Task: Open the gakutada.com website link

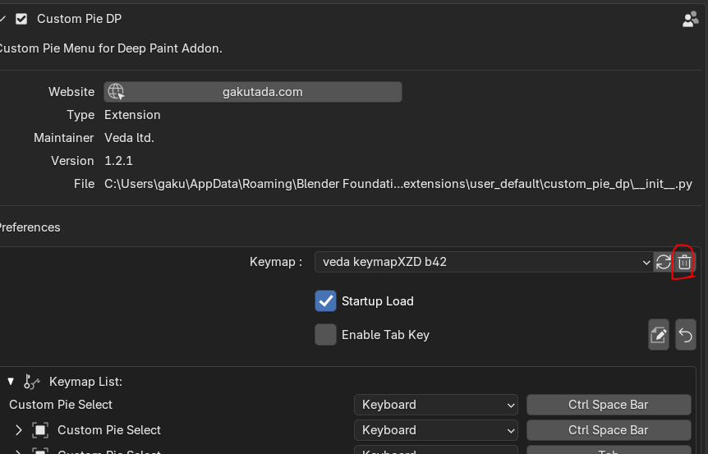Action: pos(263,92)
